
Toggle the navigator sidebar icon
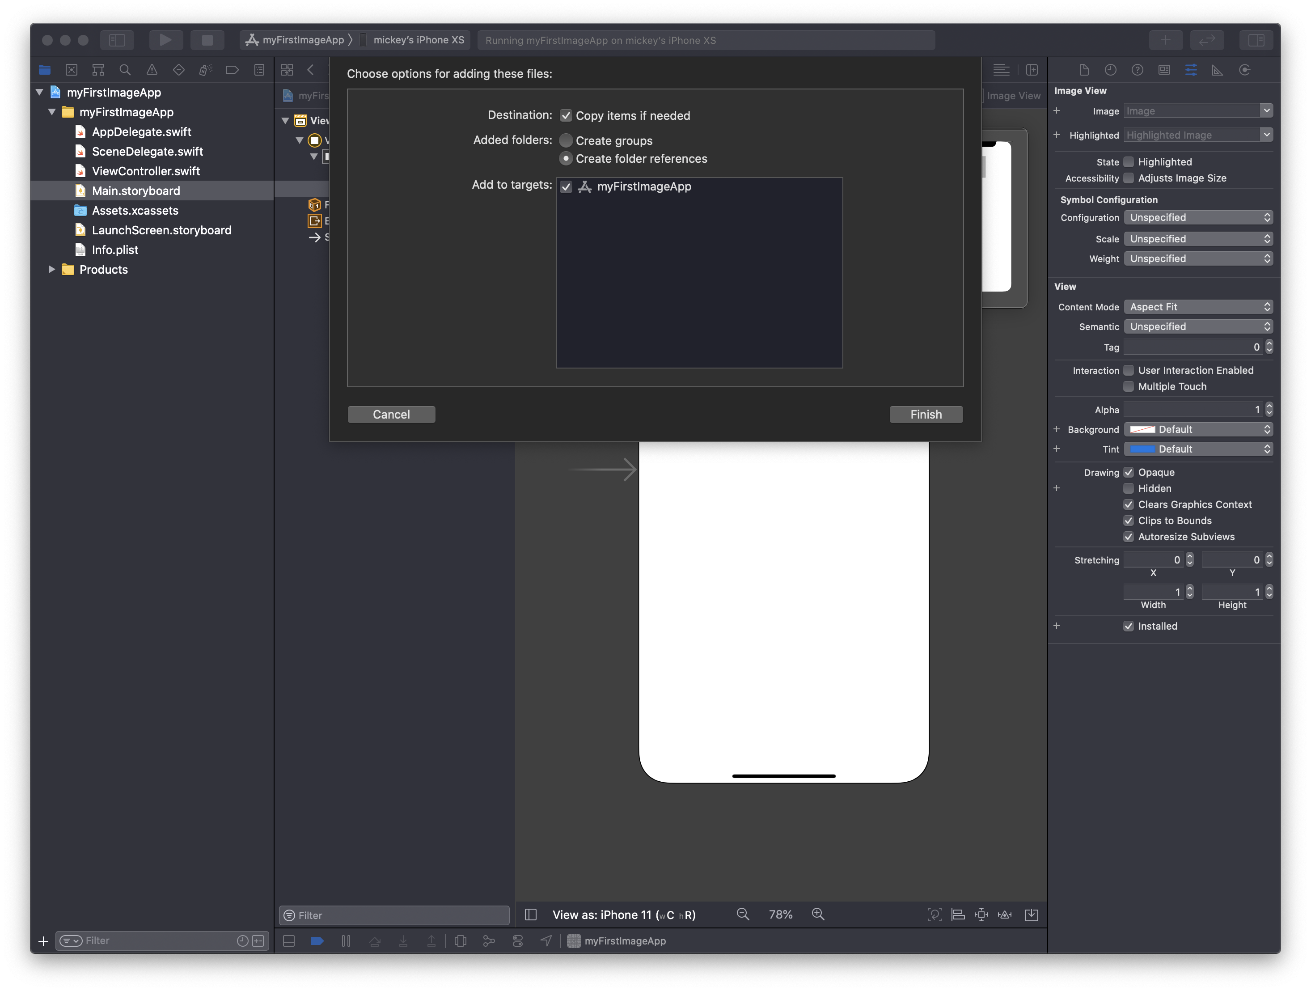coord(117,40)
